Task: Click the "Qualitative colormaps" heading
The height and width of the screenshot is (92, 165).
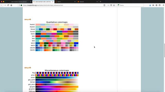Action: 57,22
